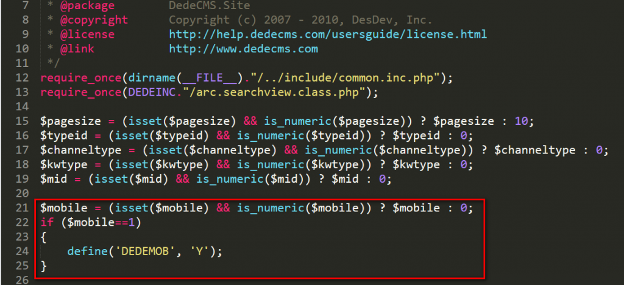This screenshot has height=285, width=624.
Task: Click the $kwtype variable at line 18 start
Action: tap(63, 164)
